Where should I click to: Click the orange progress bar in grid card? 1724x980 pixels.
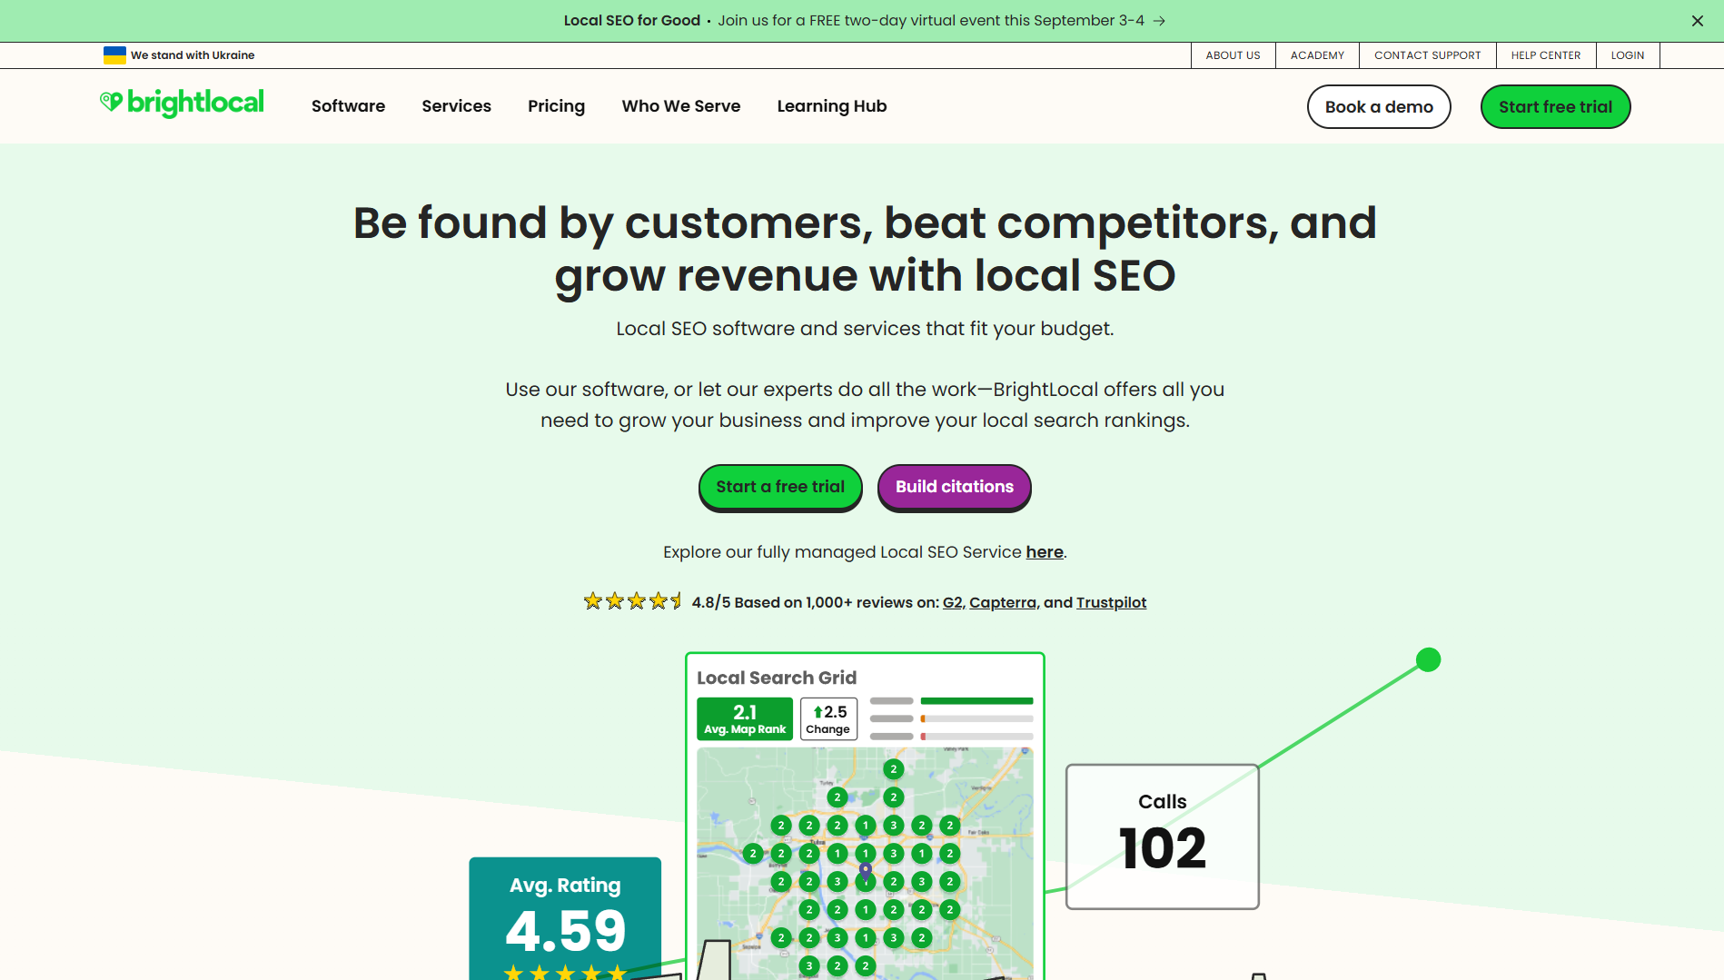pyautogui.click(x=923, y=718)
